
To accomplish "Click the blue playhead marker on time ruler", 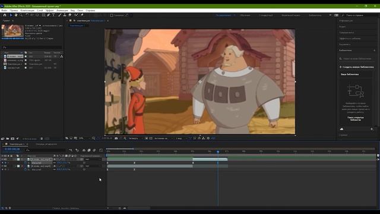I will [218, 152].
